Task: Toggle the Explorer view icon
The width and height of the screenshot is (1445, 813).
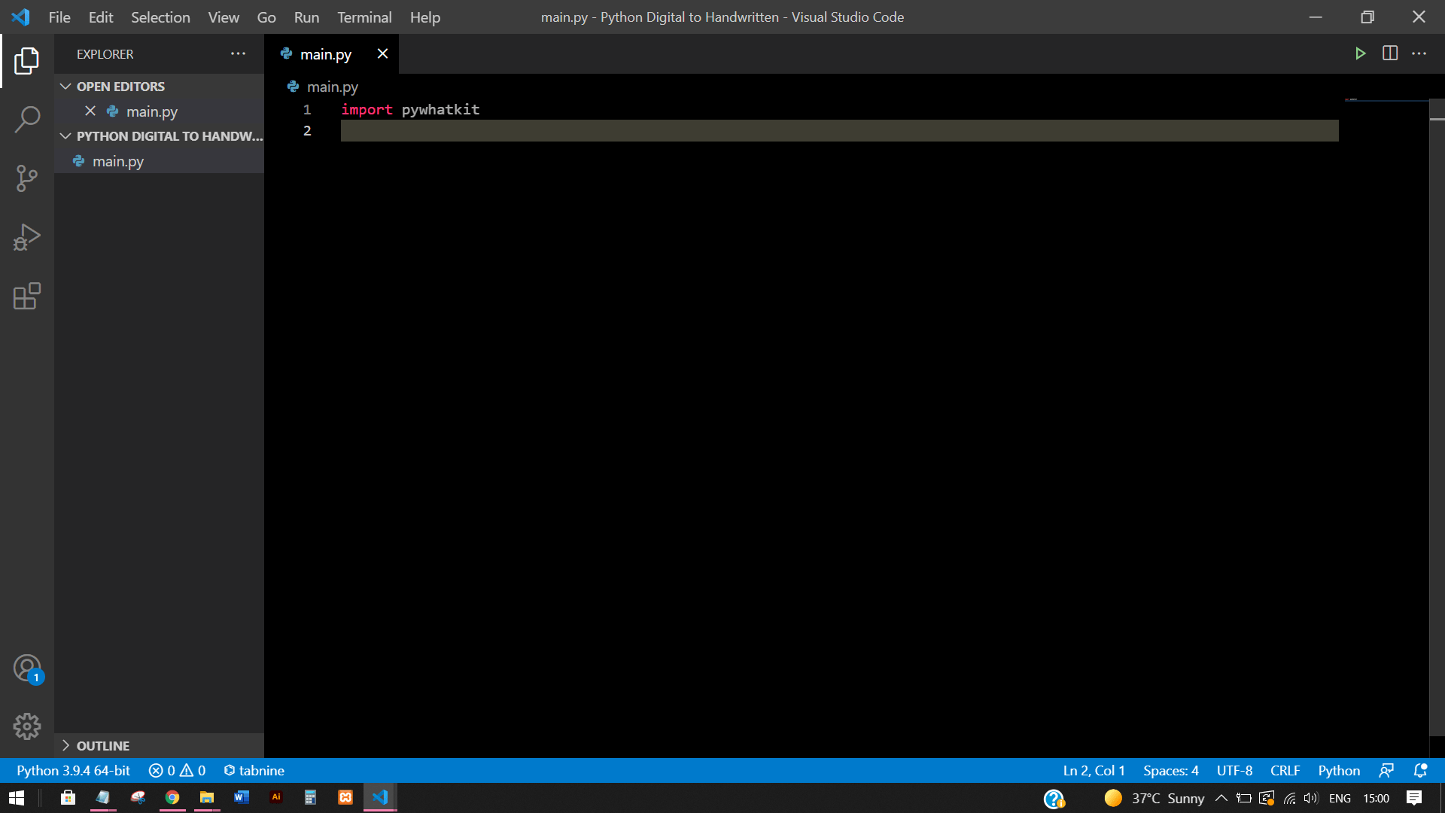Action: point(27,61)
